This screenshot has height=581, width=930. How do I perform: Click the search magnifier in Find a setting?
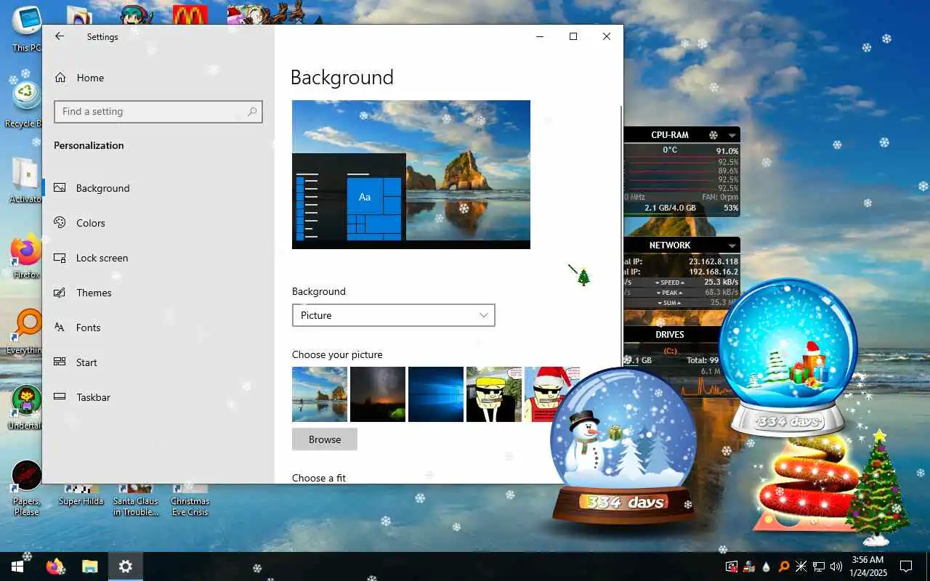252,111
